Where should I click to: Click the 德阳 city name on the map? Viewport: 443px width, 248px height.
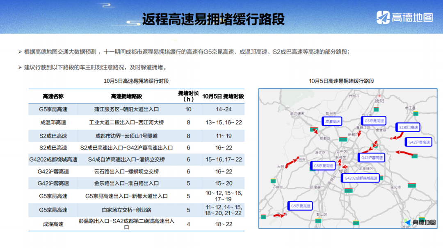point(379,101)
